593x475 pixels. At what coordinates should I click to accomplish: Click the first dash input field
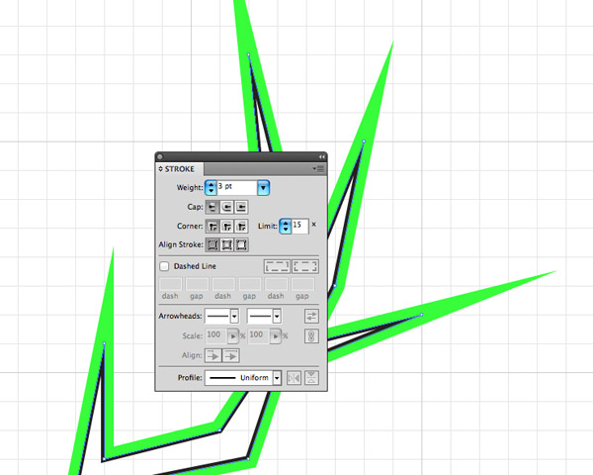tap(171, 284)
